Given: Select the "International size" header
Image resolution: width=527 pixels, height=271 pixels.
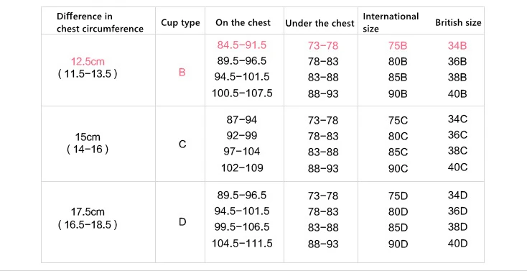Looking at the screenshot, I should 391,22.
